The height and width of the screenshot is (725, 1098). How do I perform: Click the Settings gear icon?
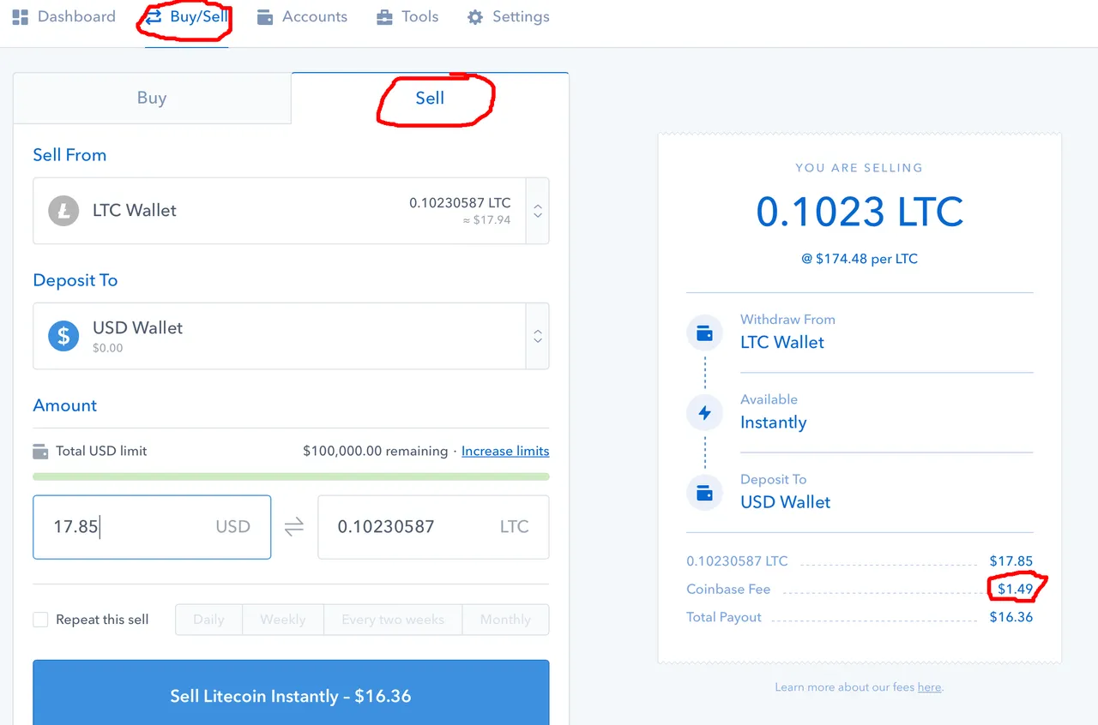[x=475, y=17]
